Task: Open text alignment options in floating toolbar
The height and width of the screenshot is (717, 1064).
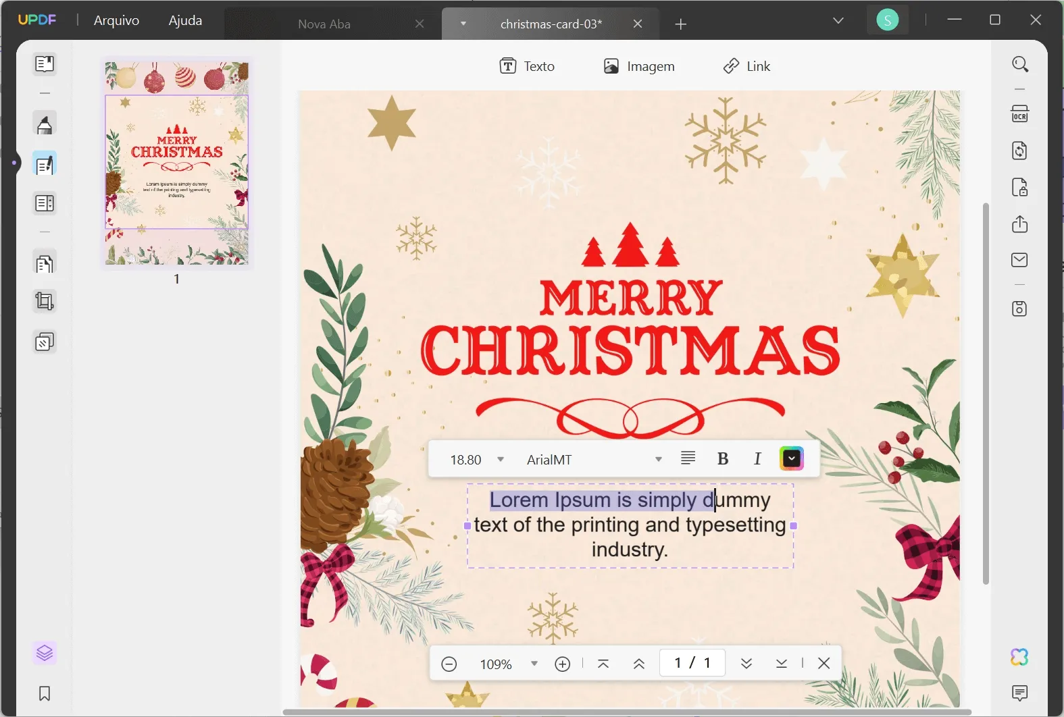Action: [688, 458]
